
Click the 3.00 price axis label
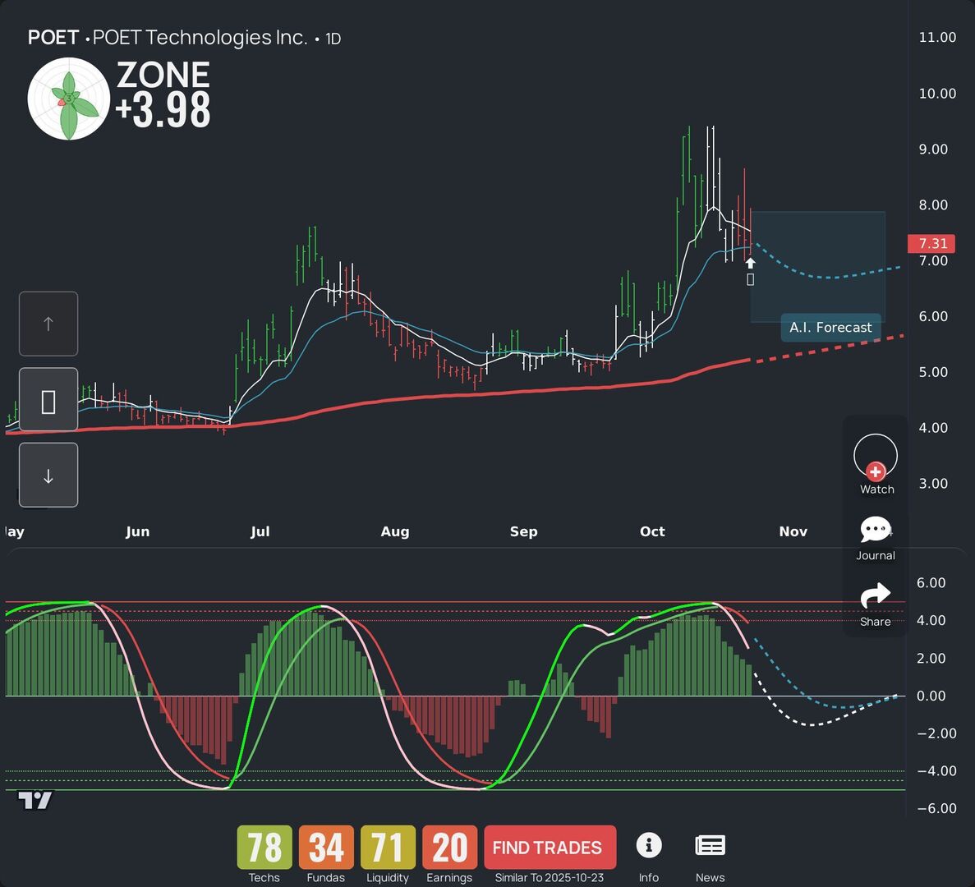[x=933, y=484]
